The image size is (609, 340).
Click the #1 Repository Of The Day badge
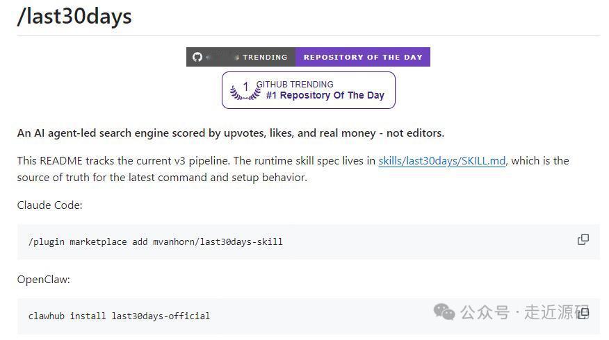coord(309,90)
